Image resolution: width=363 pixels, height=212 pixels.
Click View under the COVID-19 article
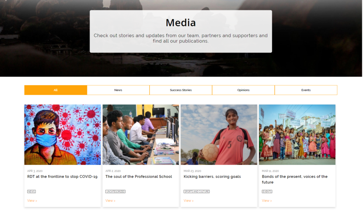(x=32, y=201)
